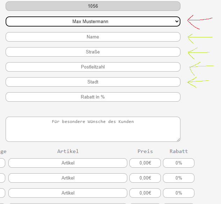Viewport: 221px width, 204px height.
Task: Focus the Name input field
Action: click(93, 37)
